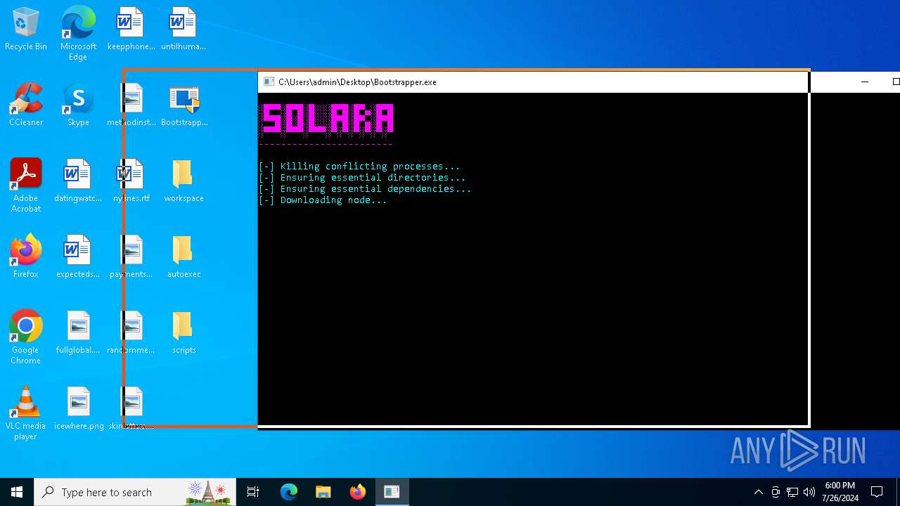Select the Adobe Acrobat desktop shortcut
The image size is (900, 506).
click(x=26, y=186)
